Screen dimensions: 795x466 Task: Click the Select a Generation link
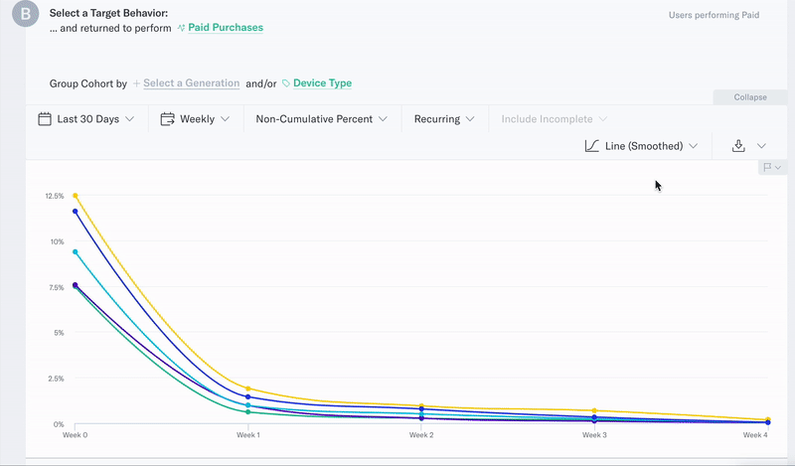pos(191,83)
